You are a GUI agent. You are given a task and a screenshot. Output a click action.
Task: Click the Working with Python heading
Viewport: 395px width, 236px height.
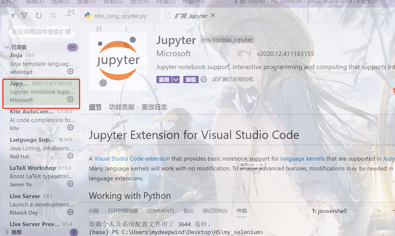[x=130, y=196]
